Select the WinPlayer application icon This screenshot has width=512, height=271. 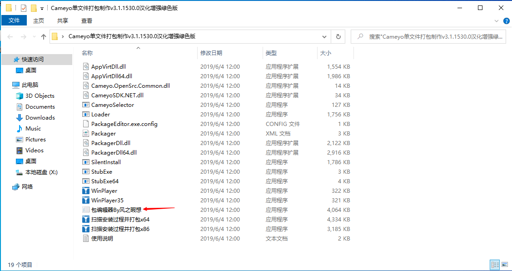coord(86,191)
